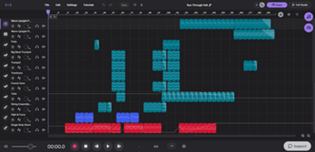Open the File menu
This screenshot has height=152, width=315.
click(47, 5)
